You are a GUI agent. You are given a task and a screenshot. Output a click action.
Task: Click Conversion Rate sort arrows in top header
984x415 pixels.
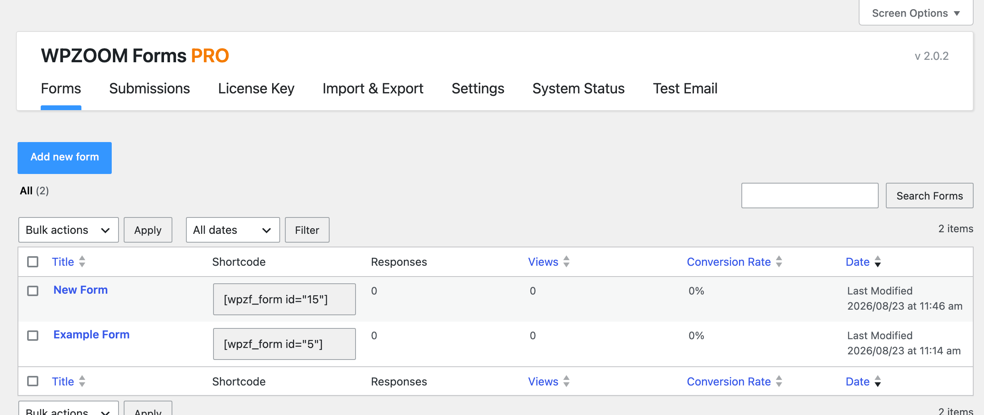(x=779, y=262)
